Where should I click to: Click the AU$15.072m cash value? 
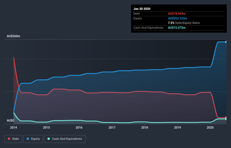pos(177,28)
